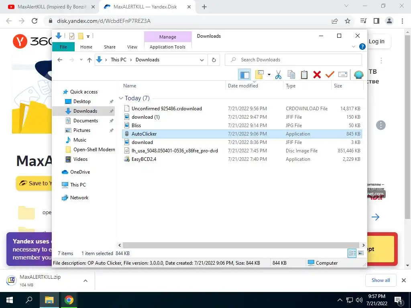
Task: Click the Email envelope toolbar icon
Action: [343, 75]
